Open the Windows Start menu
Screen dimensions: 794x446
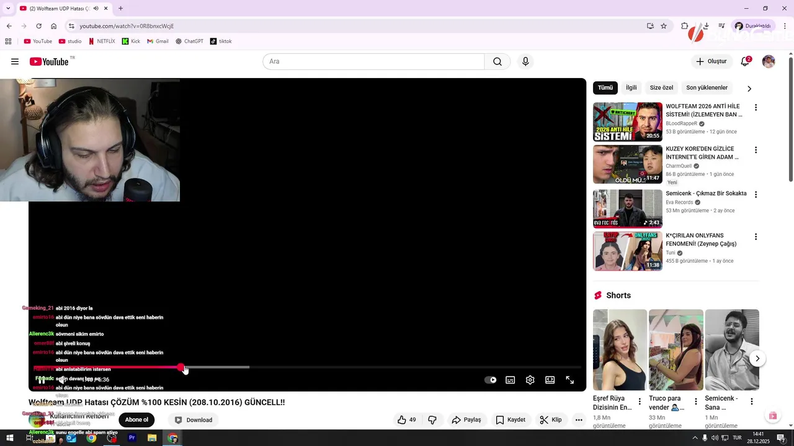point(11,438)
